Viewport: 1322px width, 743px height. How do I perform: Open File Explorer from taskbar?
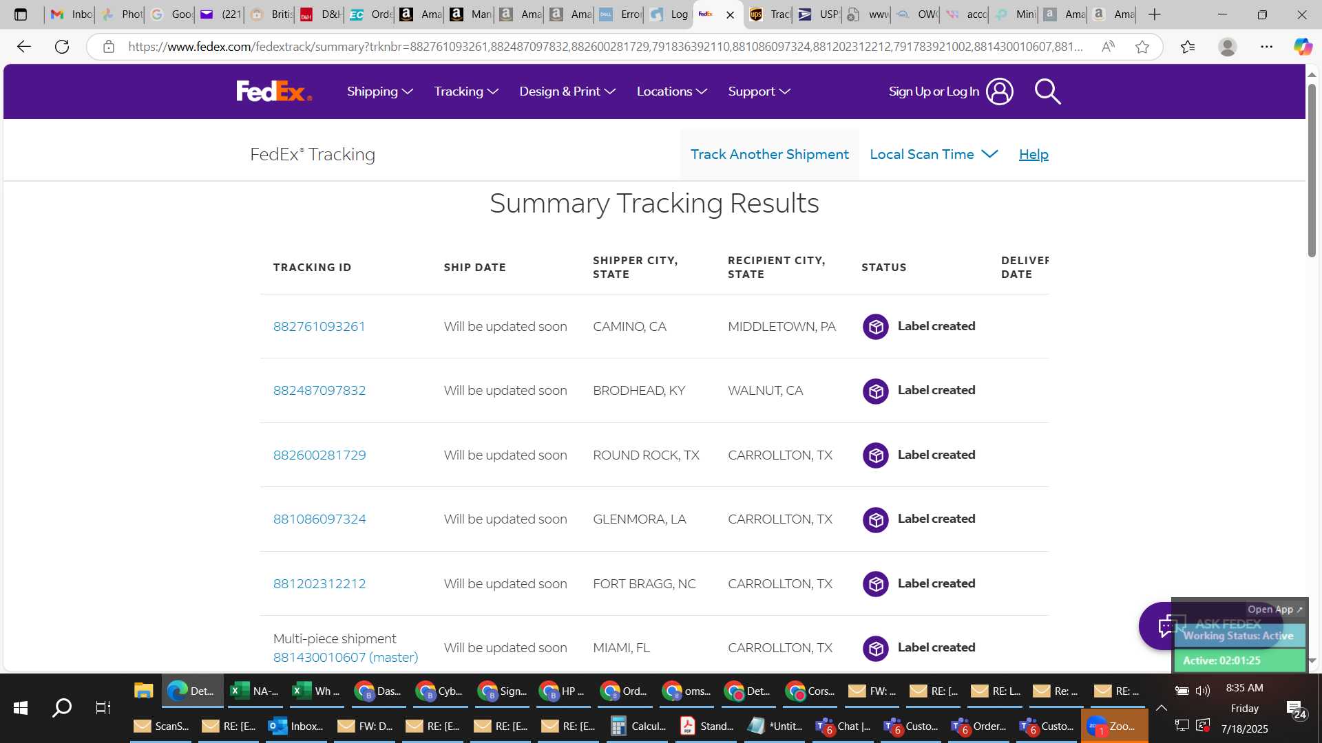tap(143, 691)
